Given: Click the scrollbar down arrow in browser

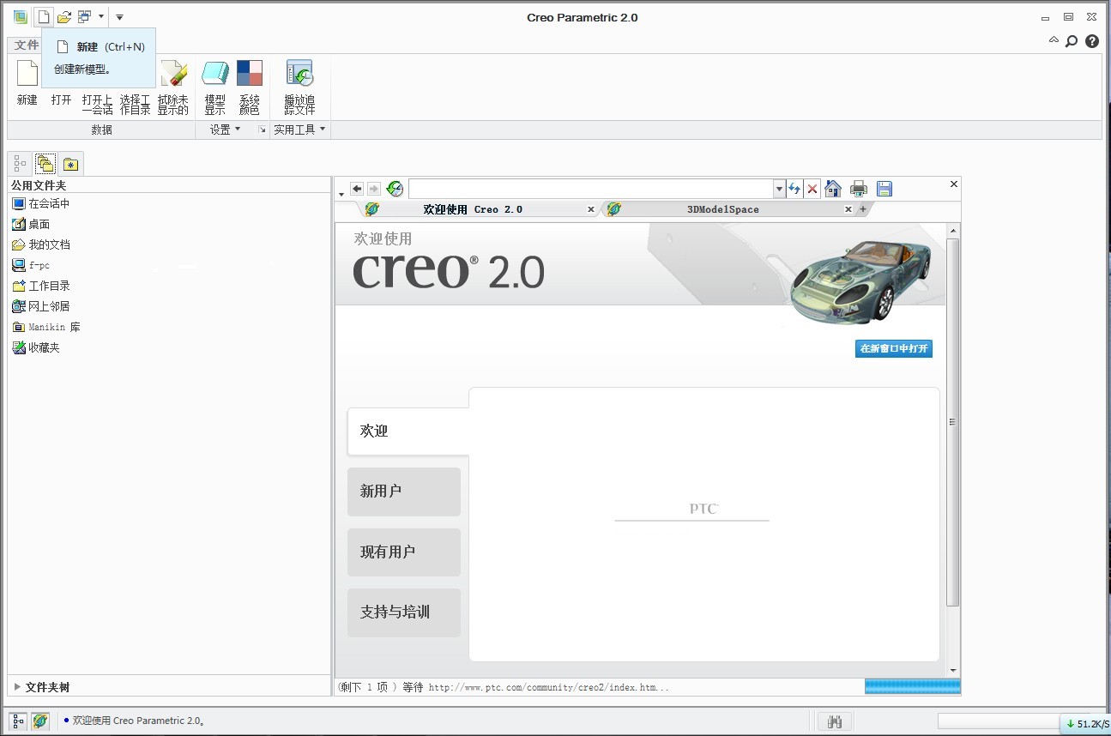Looking at the screenshot, I should pyautogui.click(x=953, y=671).
